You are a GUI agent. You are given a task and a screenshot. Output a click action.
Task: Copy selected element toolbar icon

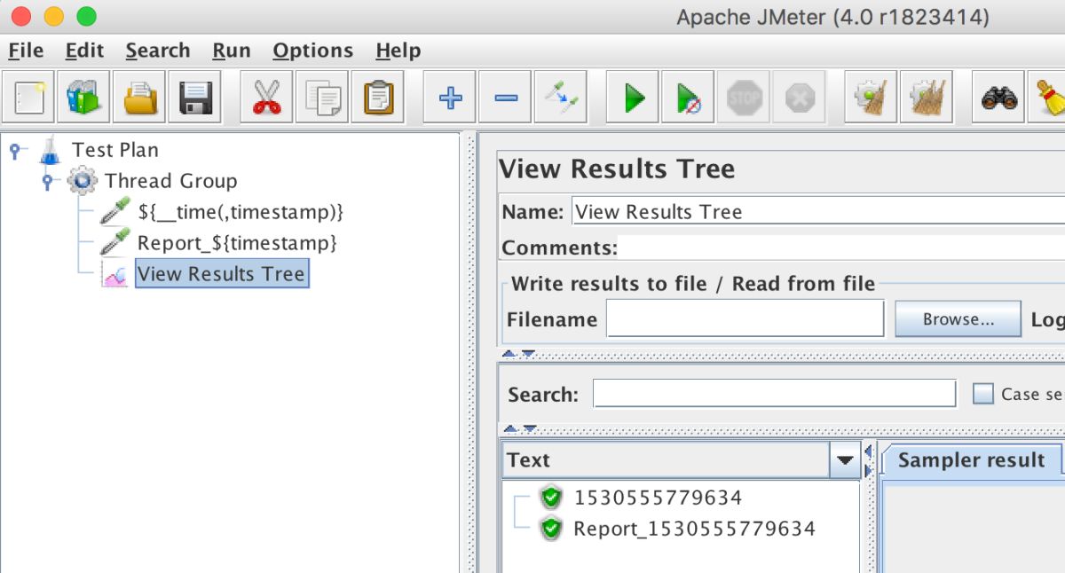tap(322, 97)
